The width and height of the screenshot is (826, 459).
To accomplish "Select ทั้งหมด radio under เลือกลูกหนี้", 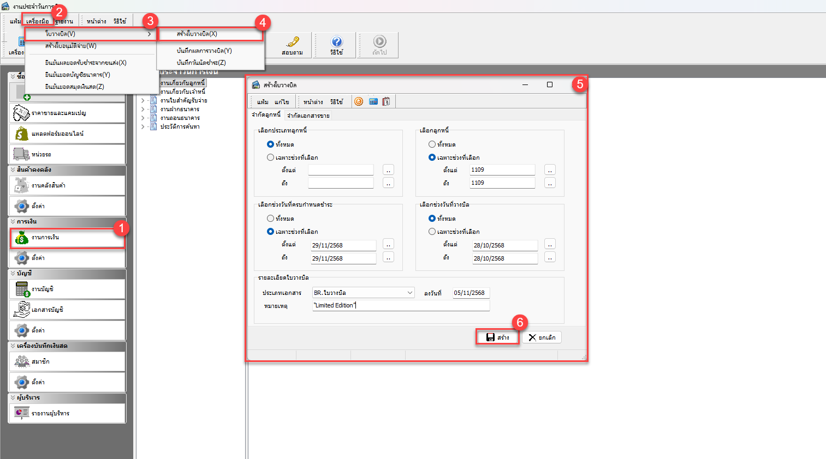I will tap(432, 144).
